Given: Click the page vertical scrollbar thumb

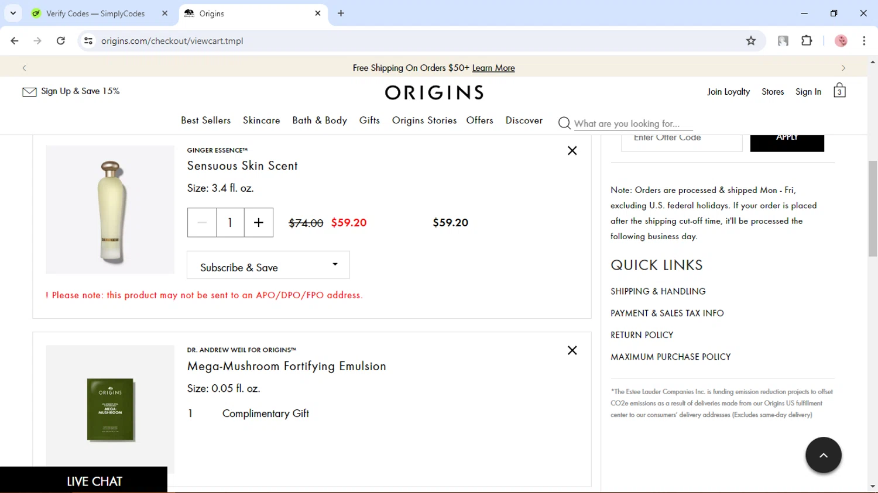Looking at the screenshot, I should [873, 208].
